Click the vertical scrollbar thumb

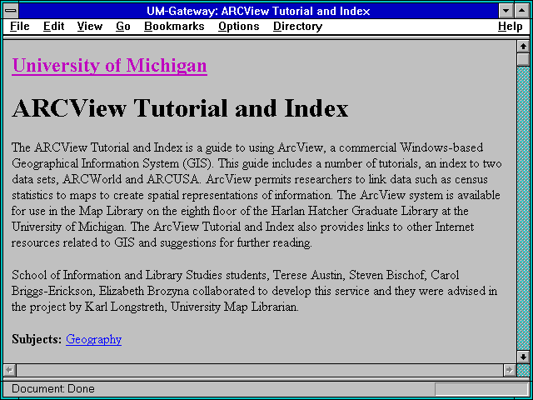click(523, 59)
